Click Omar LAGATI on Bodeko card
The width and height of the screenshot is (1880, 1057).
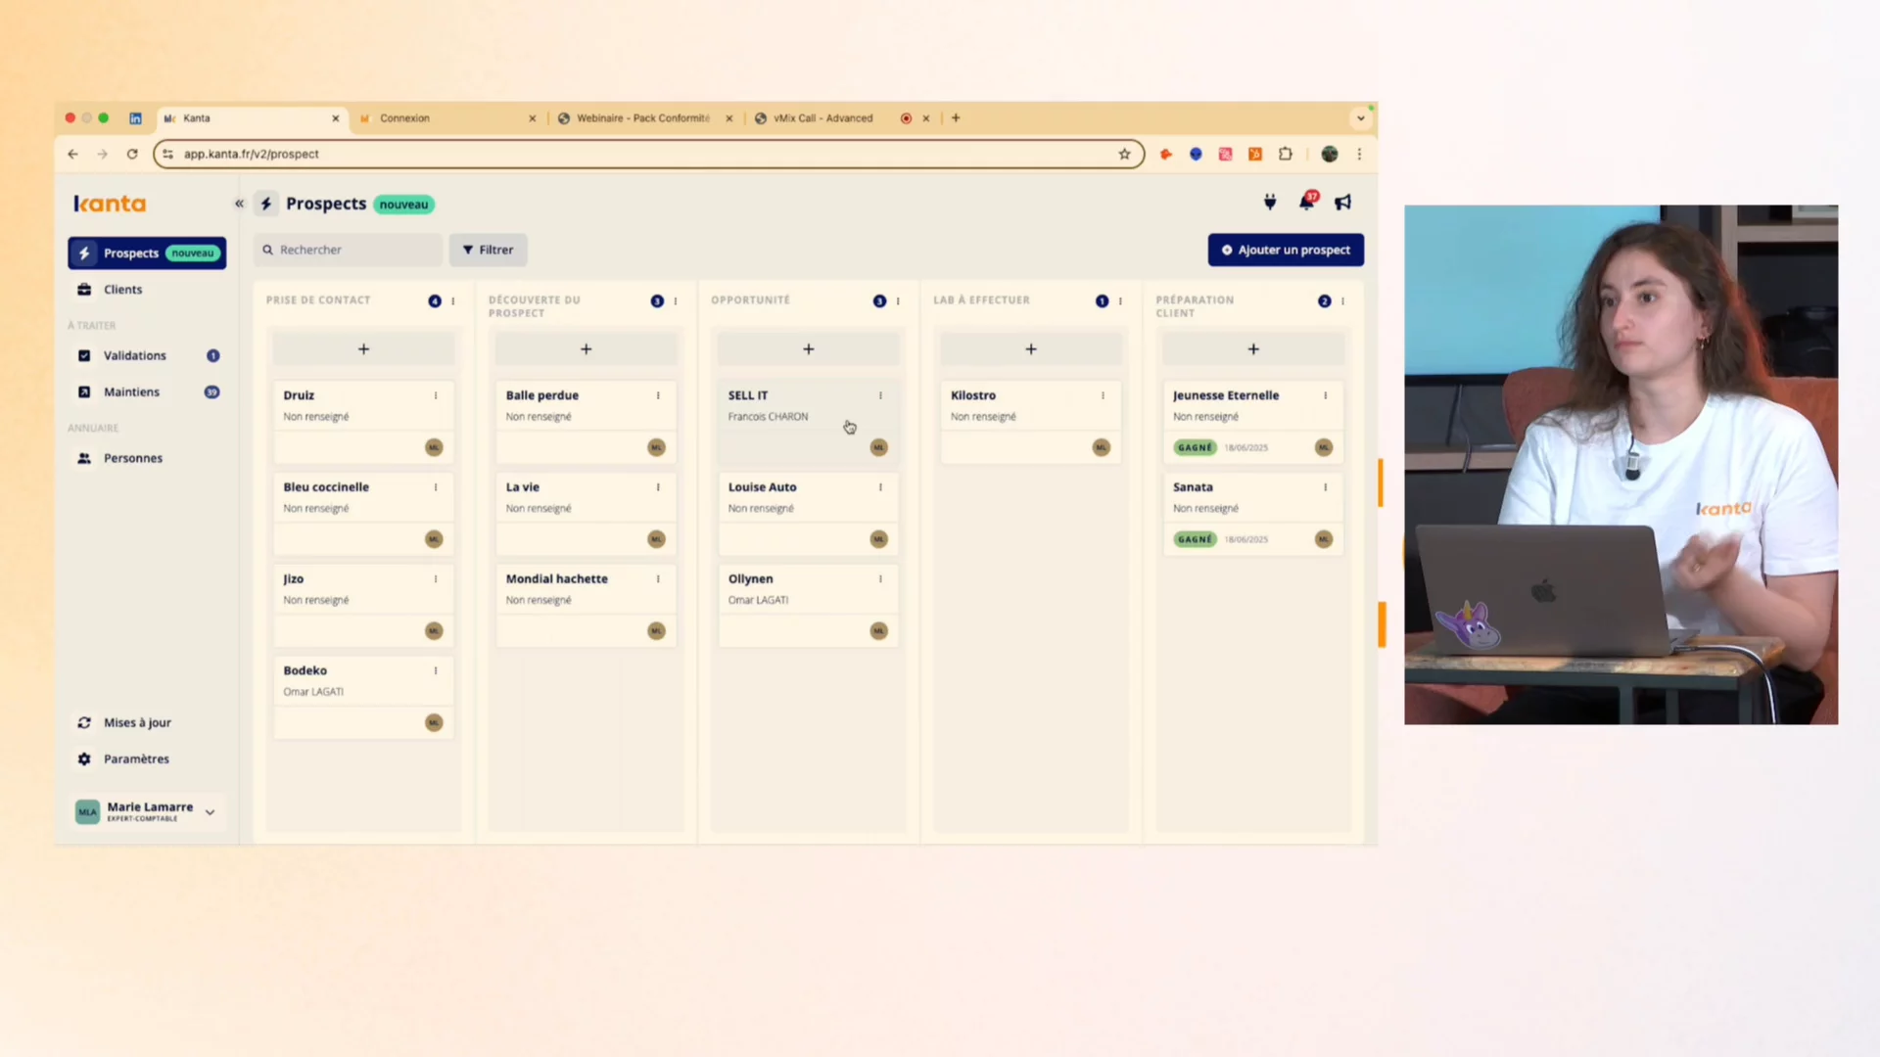click(x=313, y=692)
